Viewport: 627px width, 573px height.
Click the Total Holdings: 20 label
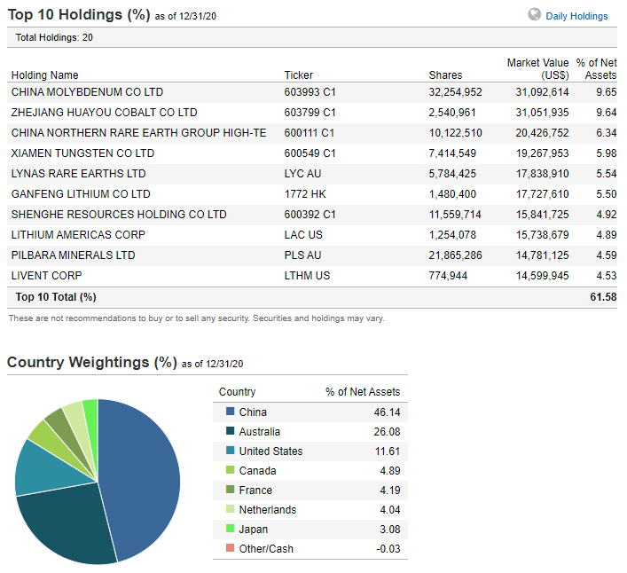pyautogui.click(x=54, y=37)
